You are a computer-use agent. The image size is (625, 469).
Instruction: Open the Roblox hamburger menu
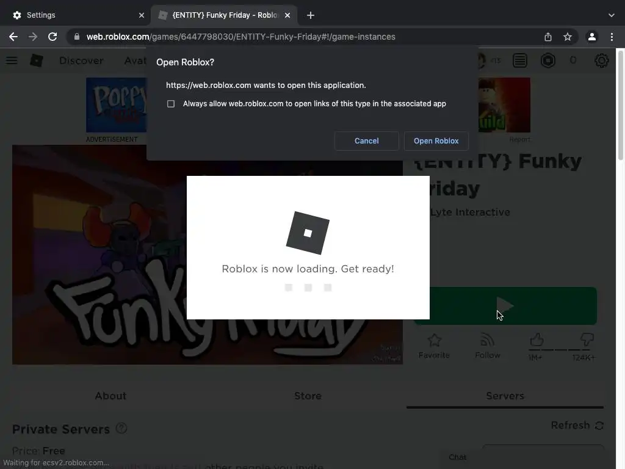click(x=12, y=60)
